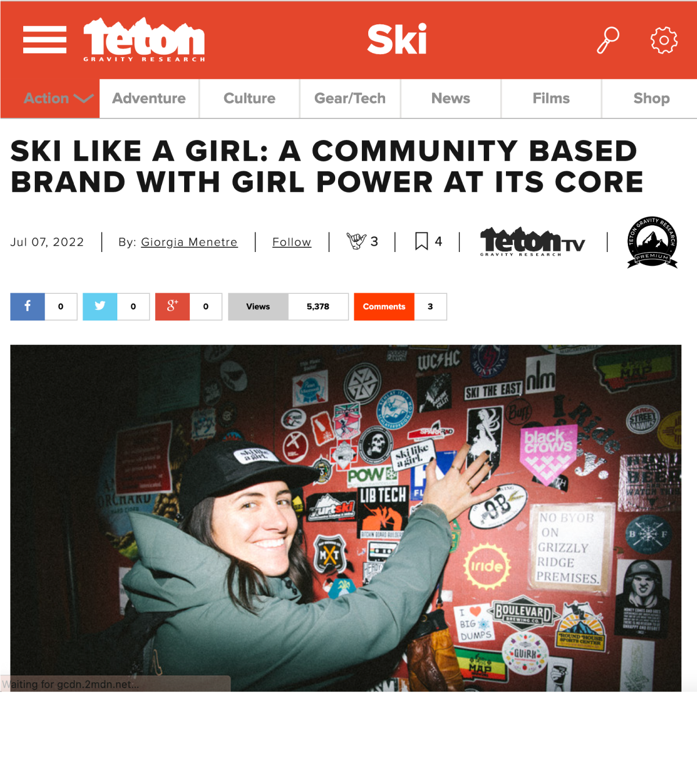The width and height of the screenshot is (697, 770).
Task: Expand the Action dropdown chevron
Action: [x=84, y=99]
